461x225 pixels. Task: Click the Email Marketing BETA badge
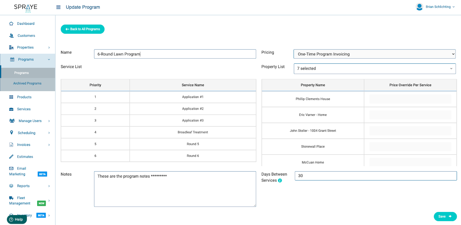point(42,174)
